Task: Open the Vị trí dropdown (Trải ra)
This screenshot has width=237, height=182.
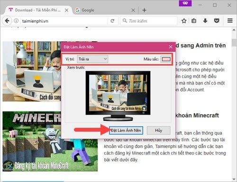Action: (x=92, y=59)
